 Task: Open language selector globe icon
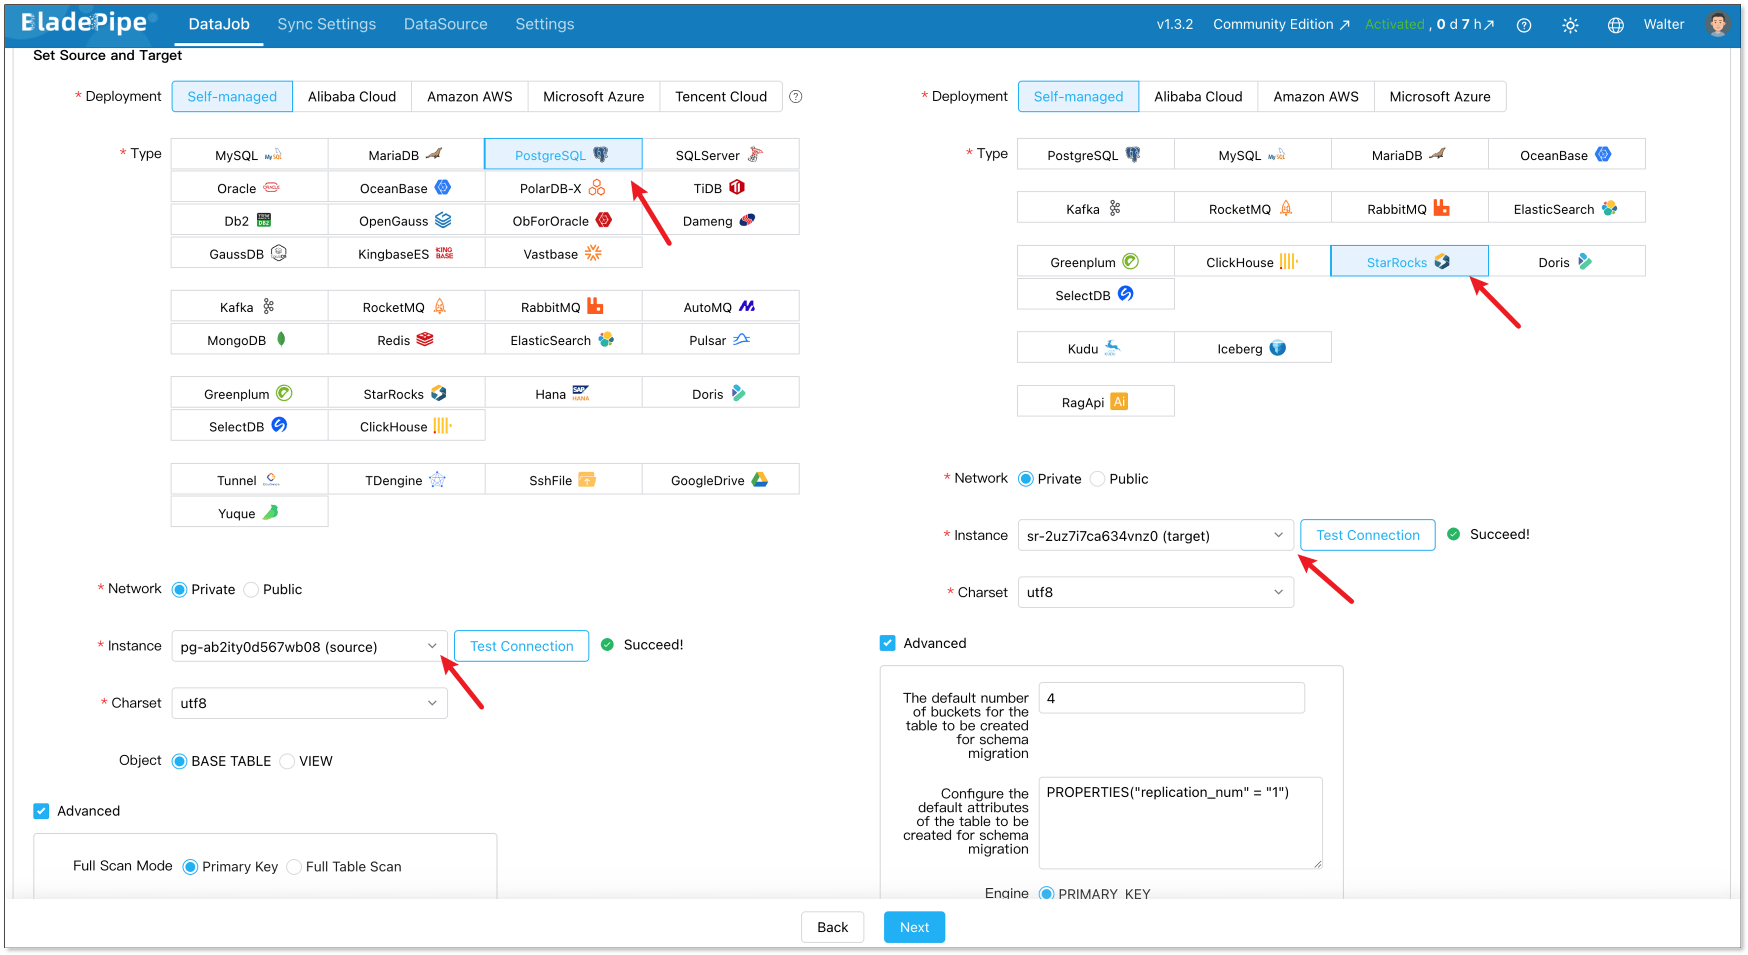tap(1615, 25)
